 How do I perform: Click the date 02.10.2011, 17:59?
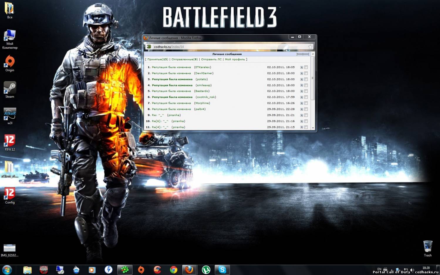click(281, 97)
